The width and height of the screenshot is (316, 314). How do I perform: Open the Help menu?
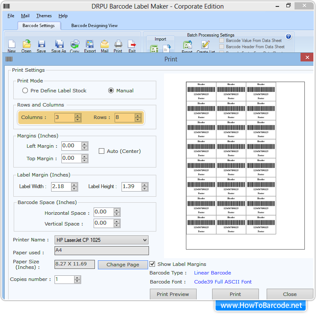63,16
